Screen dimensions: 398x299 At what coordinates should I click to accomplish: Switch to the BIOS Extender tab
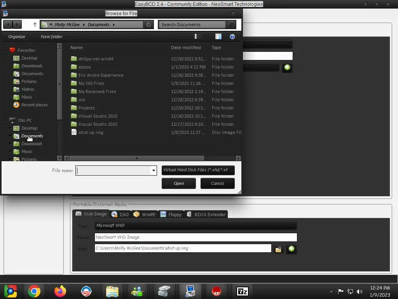point(206,215)
